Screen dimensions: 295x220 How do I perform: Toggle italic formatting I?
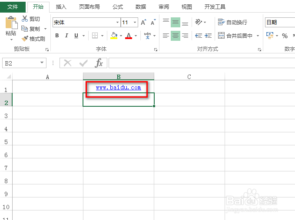point(66,36)
